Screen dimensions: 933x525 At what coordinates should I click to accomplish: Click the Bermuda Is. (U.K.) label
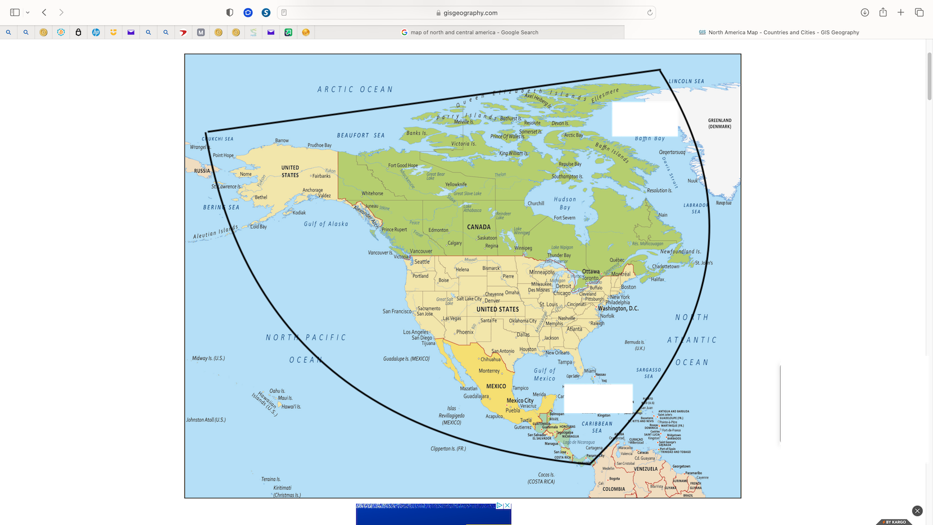(x=635, y=345)
